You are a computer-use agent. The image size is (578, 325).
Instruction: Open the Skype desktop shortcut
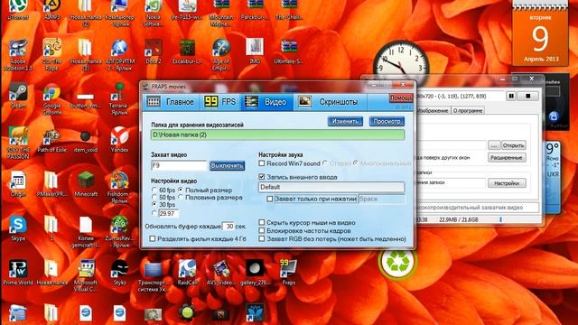coord(18,228)
